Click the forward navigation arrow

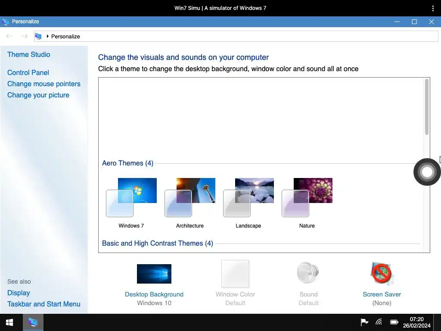25,36
